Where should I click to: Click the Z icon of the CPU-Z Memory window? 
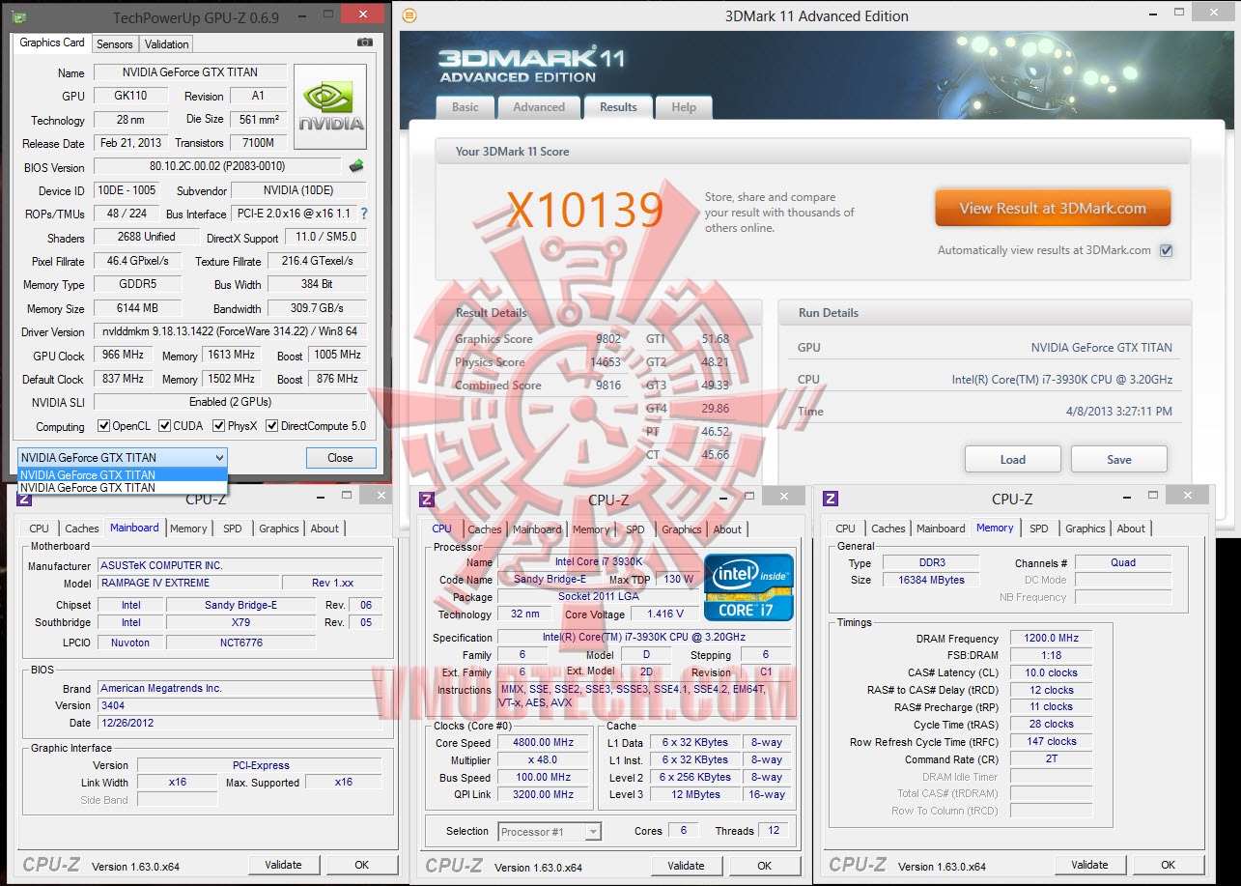831,499
